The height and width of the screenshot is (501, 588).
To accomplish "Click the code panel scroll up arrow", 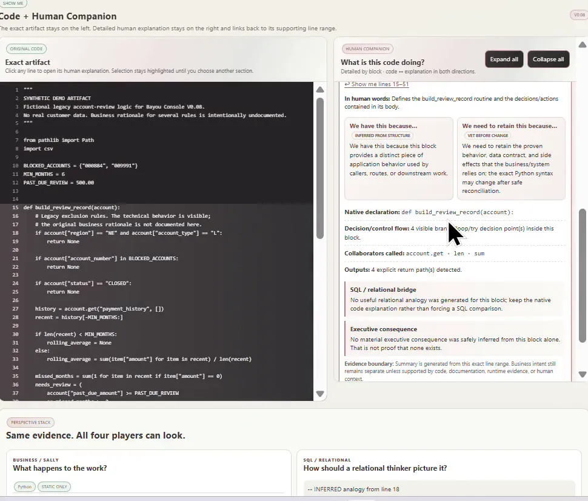I will click(320, 90).
